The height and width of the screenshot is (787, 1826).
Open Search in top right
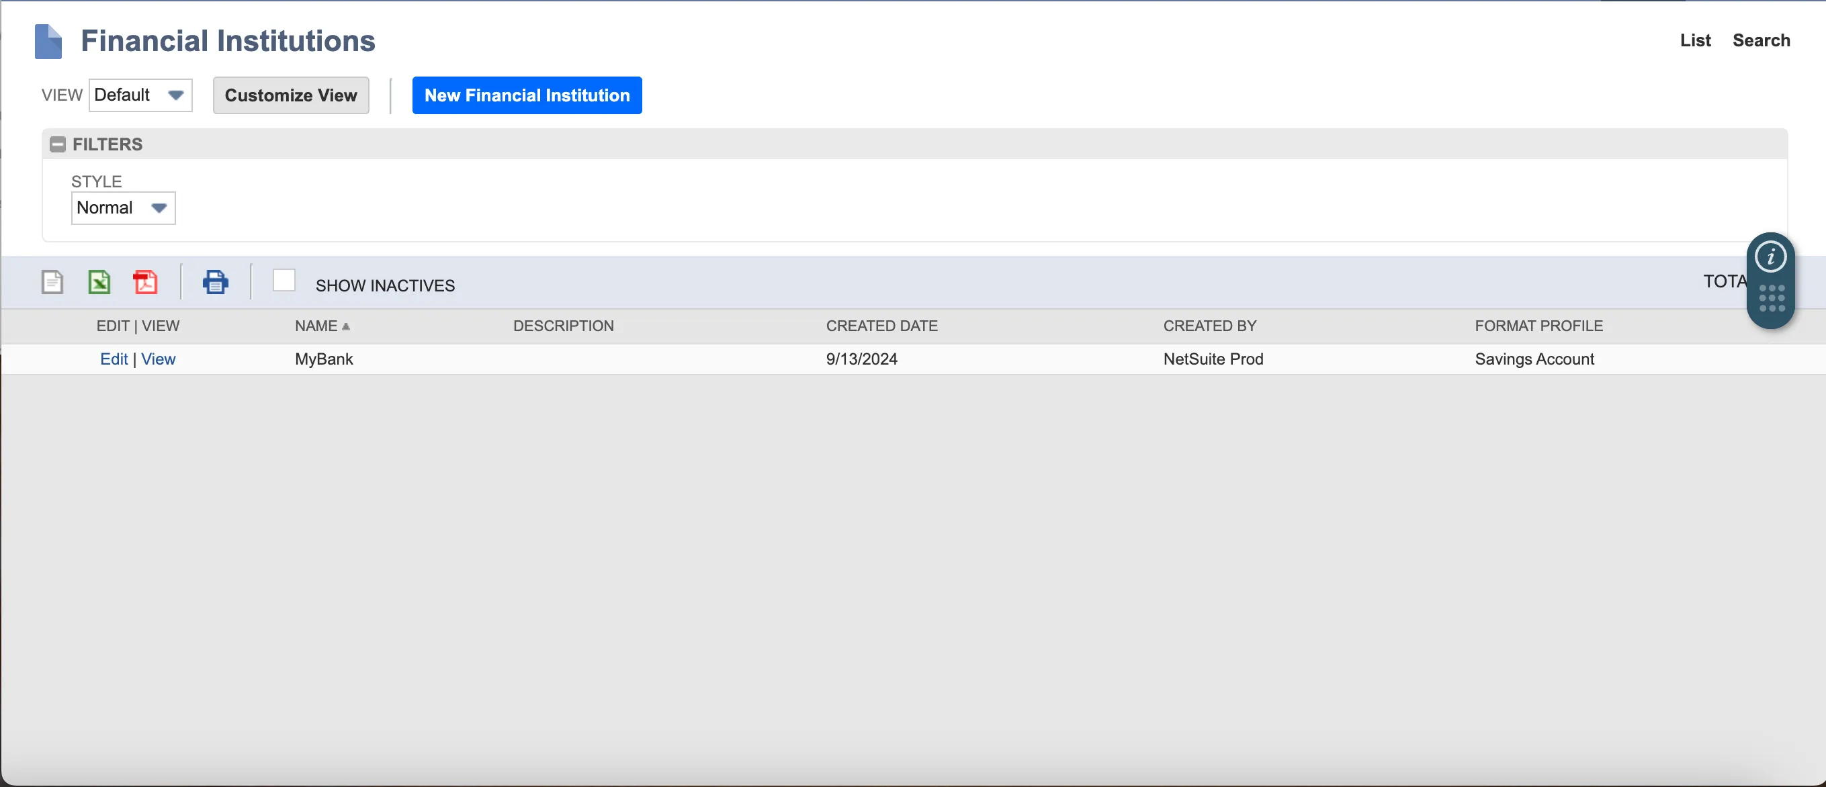click(x=1761, y=40)
